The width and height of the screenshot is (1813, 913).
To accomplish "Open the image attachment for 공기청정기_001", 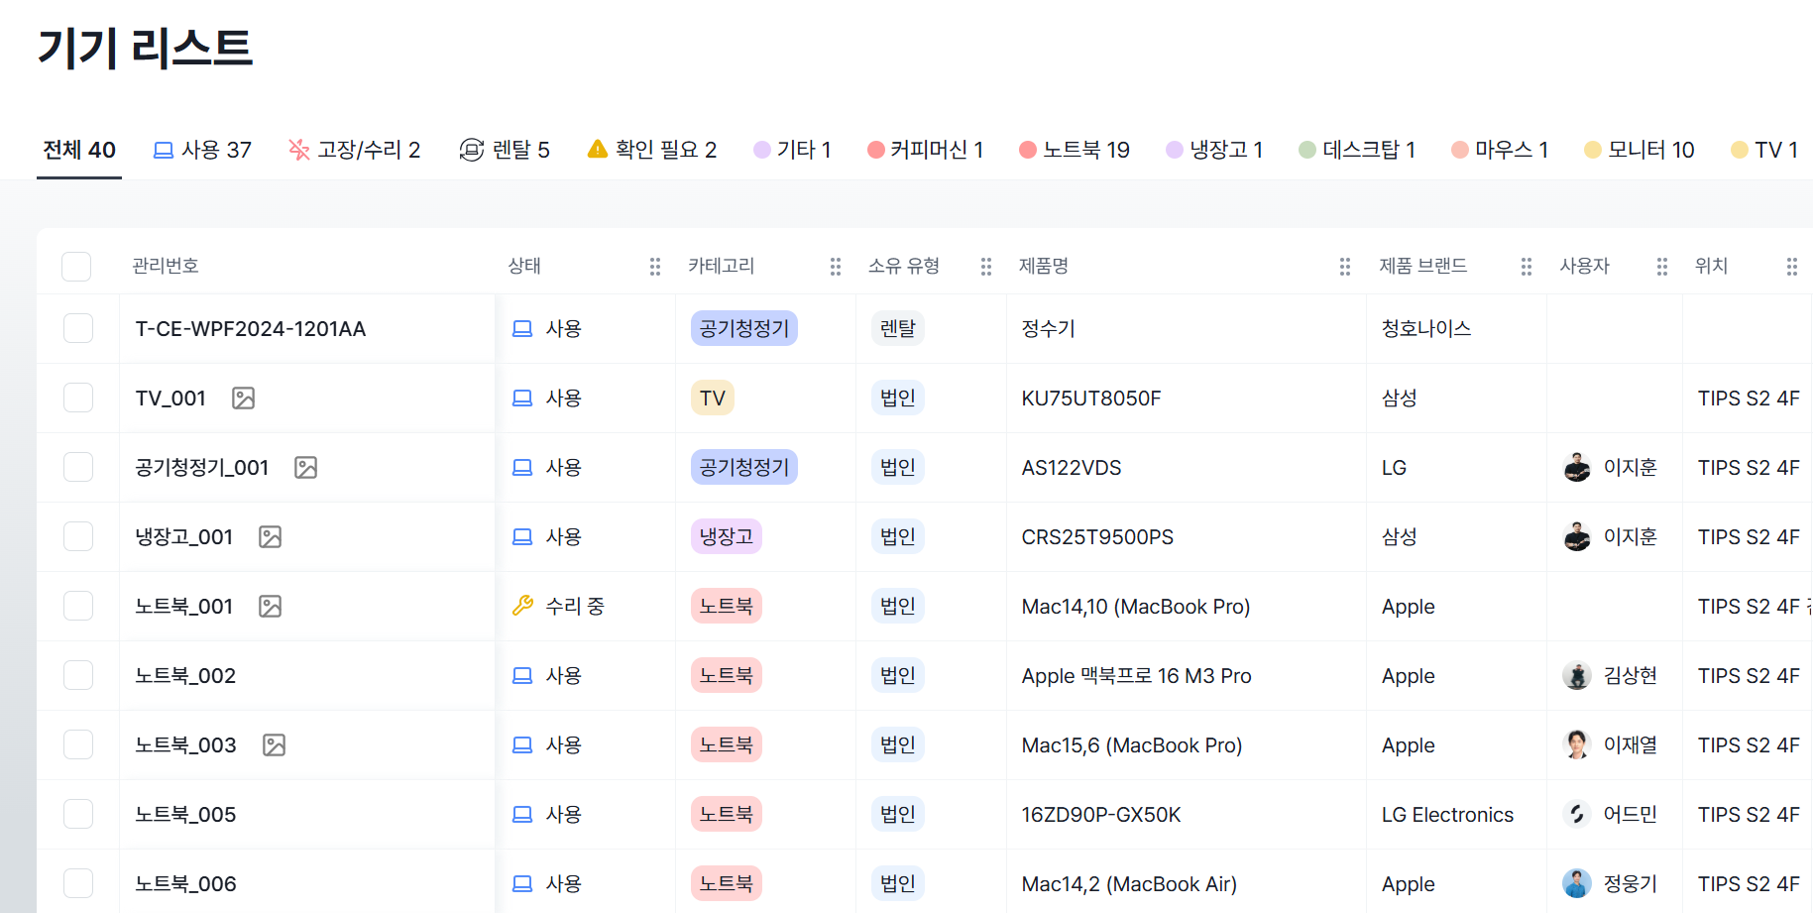I will click(x=305, y=468).
